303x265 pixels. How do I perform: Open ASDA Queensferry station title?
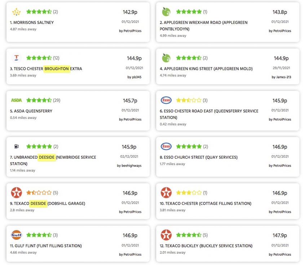(31, 111)
